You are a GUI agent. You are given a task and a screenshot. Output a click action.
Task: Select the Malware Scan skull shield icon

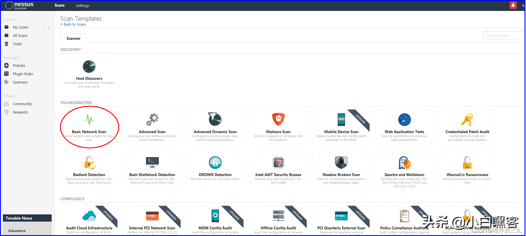coord(278,119)
